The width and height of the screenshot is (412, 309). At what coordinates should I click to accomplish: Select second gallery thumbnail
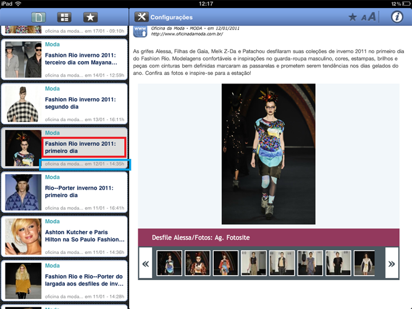coord(197,263)
